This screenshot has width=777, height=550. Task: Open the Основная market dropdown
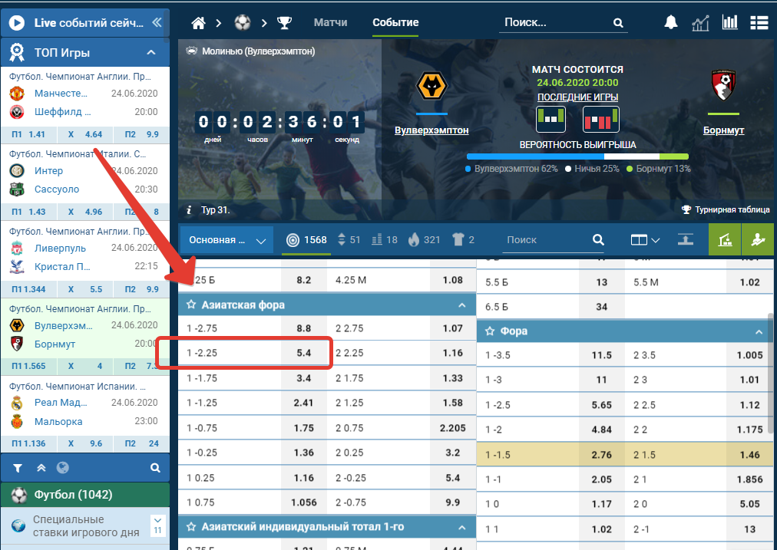[x=226, y=240]
